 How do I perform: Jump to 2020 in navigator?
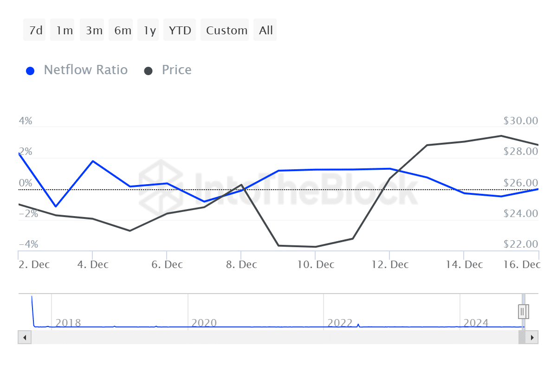pos(204,323)
